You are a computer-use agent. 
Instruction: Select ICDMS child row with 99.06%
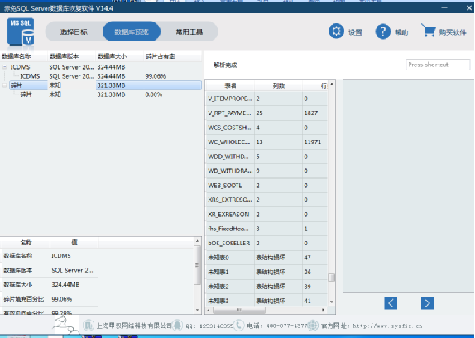click(101, 76)
